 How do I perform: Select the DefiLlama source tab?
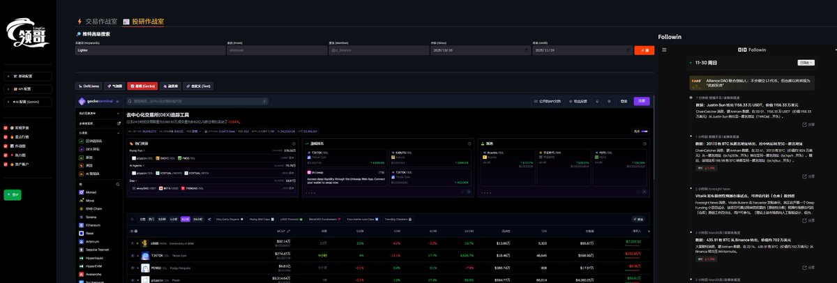click(89, 86)
